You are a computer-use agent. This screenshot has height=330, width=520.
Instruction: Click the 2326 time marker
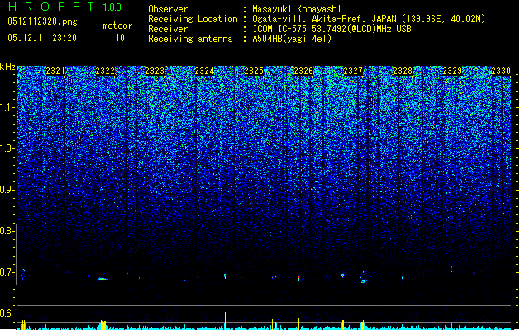point(303,71)
